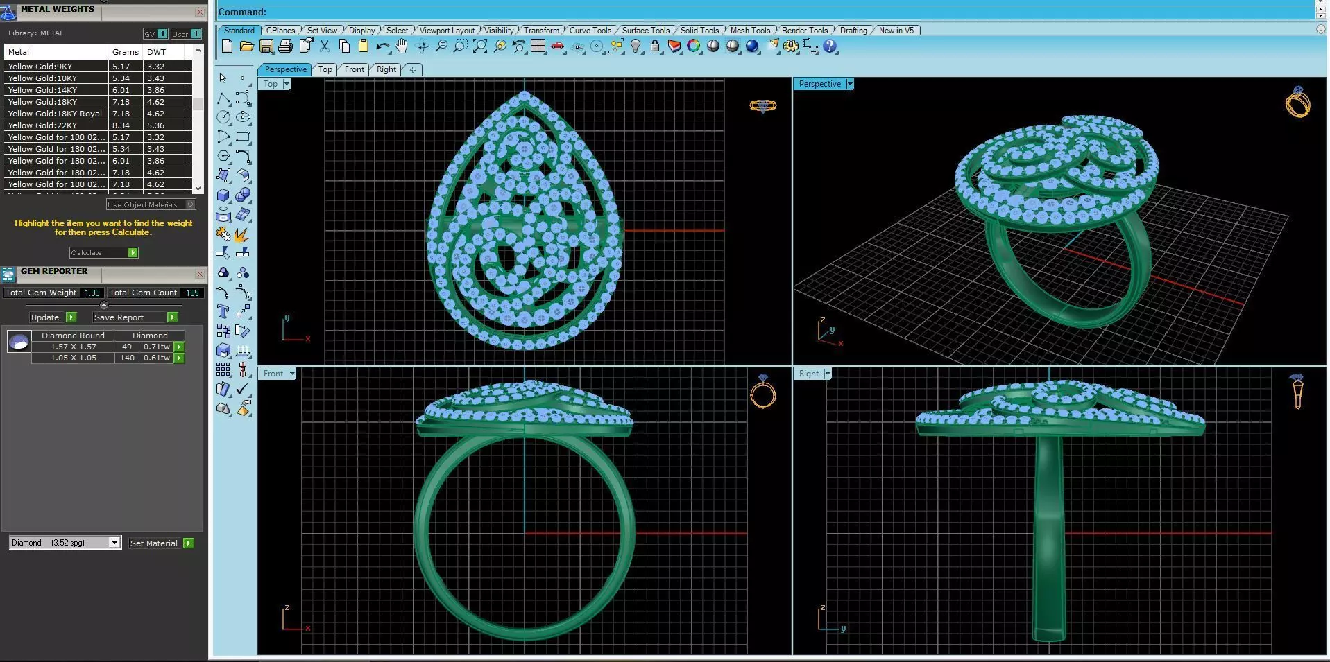The image size is (1330, 662).
Task: Click the Help question mark icon
Action: [830, 46]
